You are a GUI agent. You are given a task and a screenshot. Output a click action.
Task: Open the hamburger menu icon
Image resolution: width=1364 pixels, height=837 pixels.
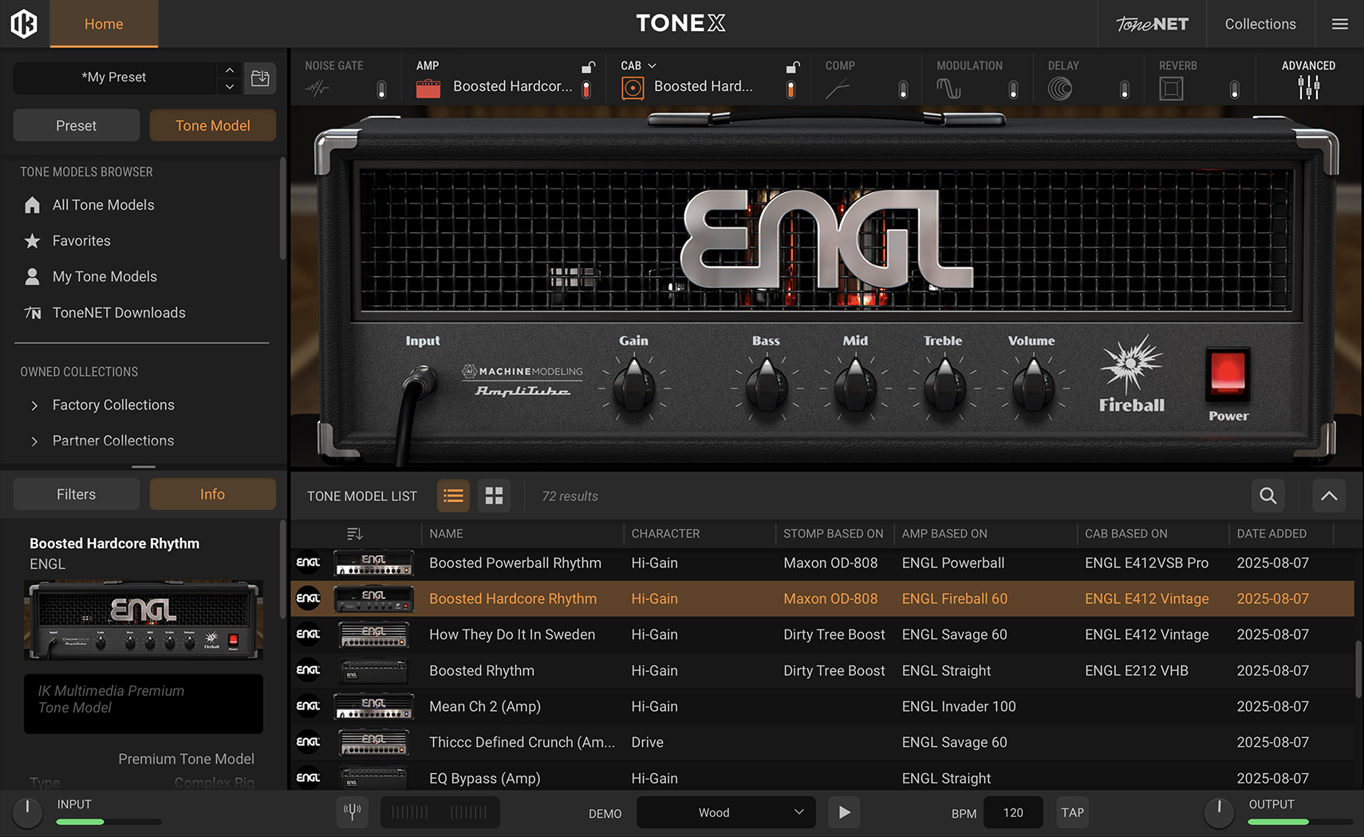click(1339, 24)
